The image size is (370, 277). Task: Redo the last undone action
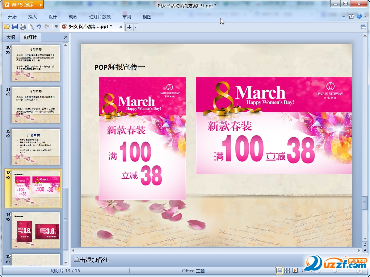click(x=47, y=27)
